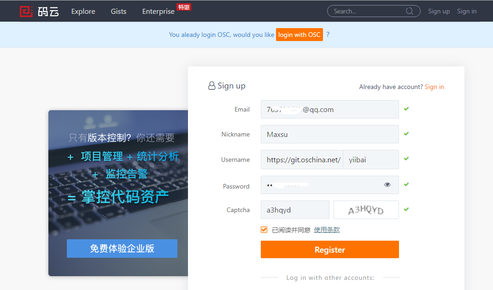Refresh the captcha image A3HQYD
The width and height of the screenshot is (493, 290).
click(x=366, y=210)
